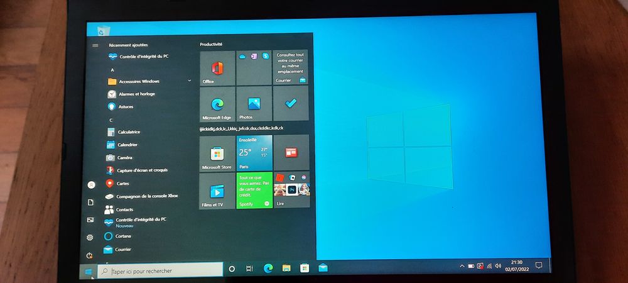628x283 pixels.
Task: Select the Récemment ajoutées heading
Action: 128,45
